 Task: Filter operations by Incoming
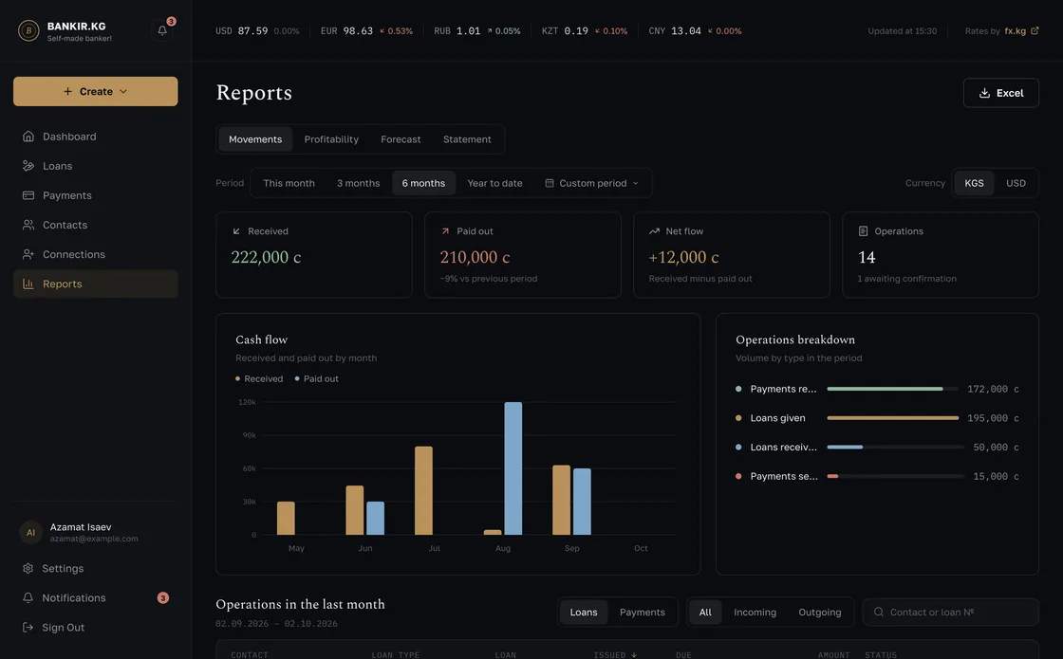point(755,613)
